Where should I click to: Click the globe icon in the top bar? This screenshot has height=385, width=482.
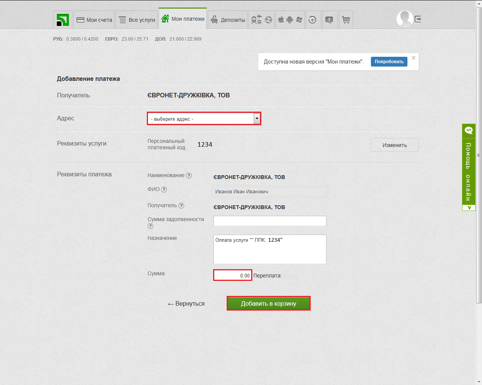point(268,20)
